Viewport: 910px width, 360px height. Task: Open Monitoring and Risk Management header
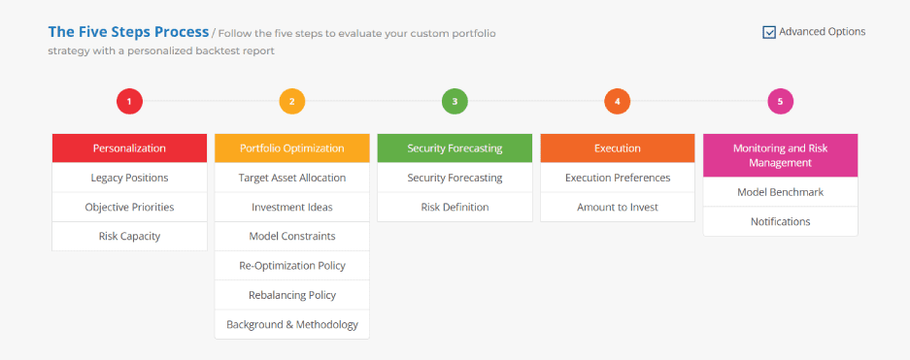point(781,155)
